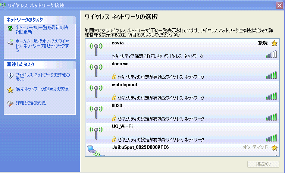
Task: Click the antenna icon of the docomo network
Action: pos(96,70)
